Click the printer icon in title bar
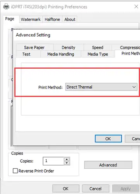This screenshot has width=140, height=194. (x=6, y=7)
